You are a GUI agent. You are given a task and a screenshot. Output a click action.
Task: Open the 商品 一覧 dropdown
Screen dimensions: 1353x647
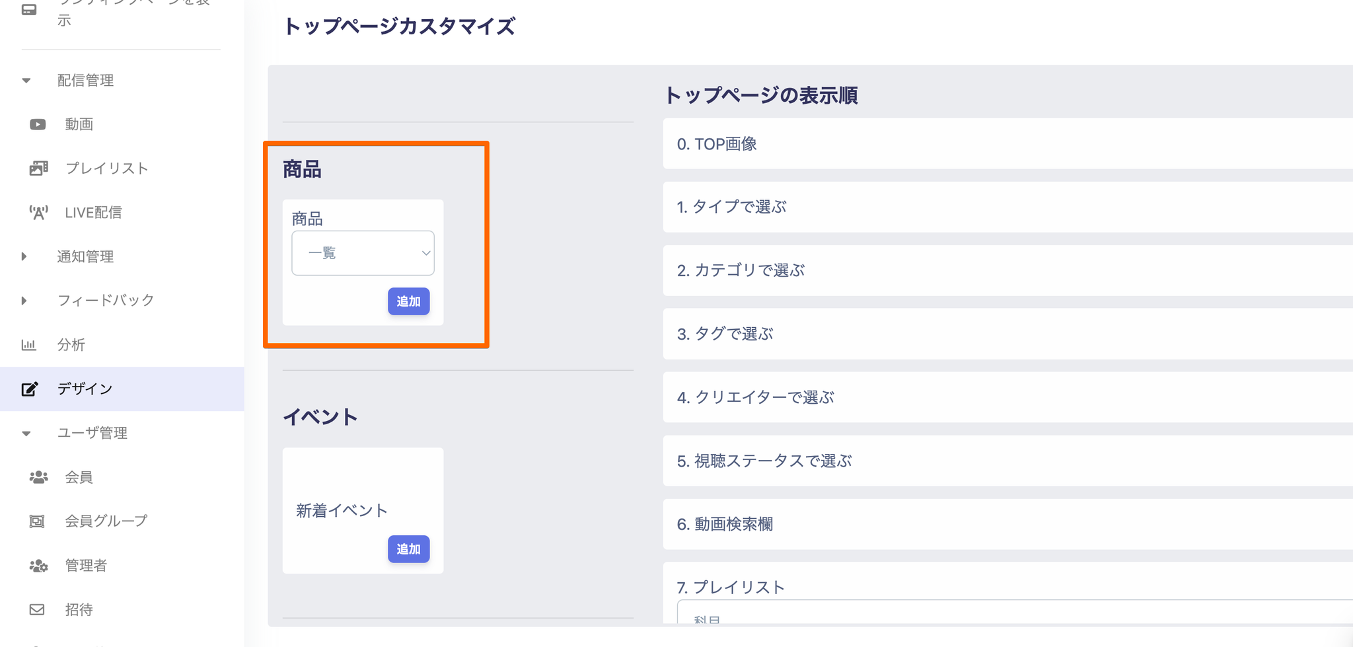363,253
